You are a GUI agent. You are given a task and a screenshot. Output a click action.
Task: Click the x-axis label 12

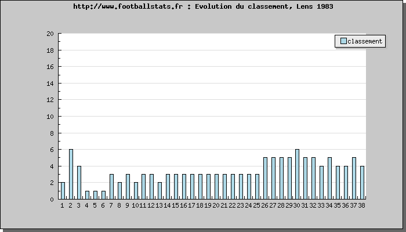(151, 205)
